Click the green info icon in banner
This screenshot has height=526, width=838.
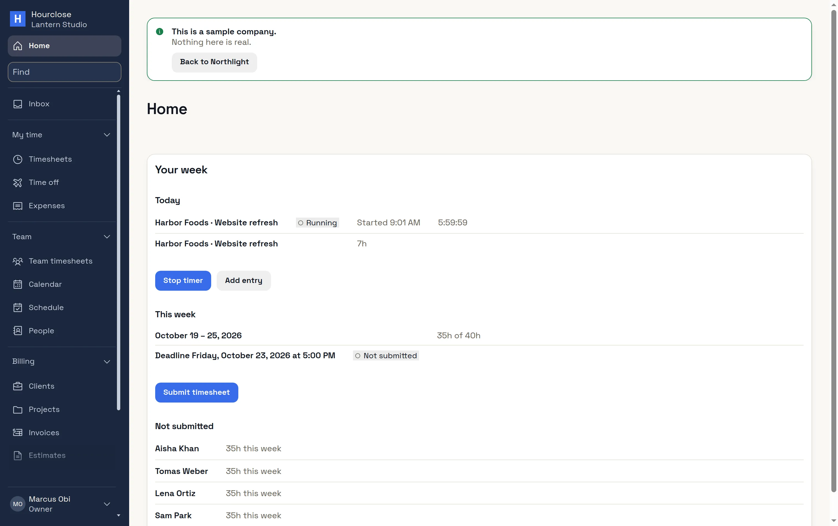click(x=160, y=32)
